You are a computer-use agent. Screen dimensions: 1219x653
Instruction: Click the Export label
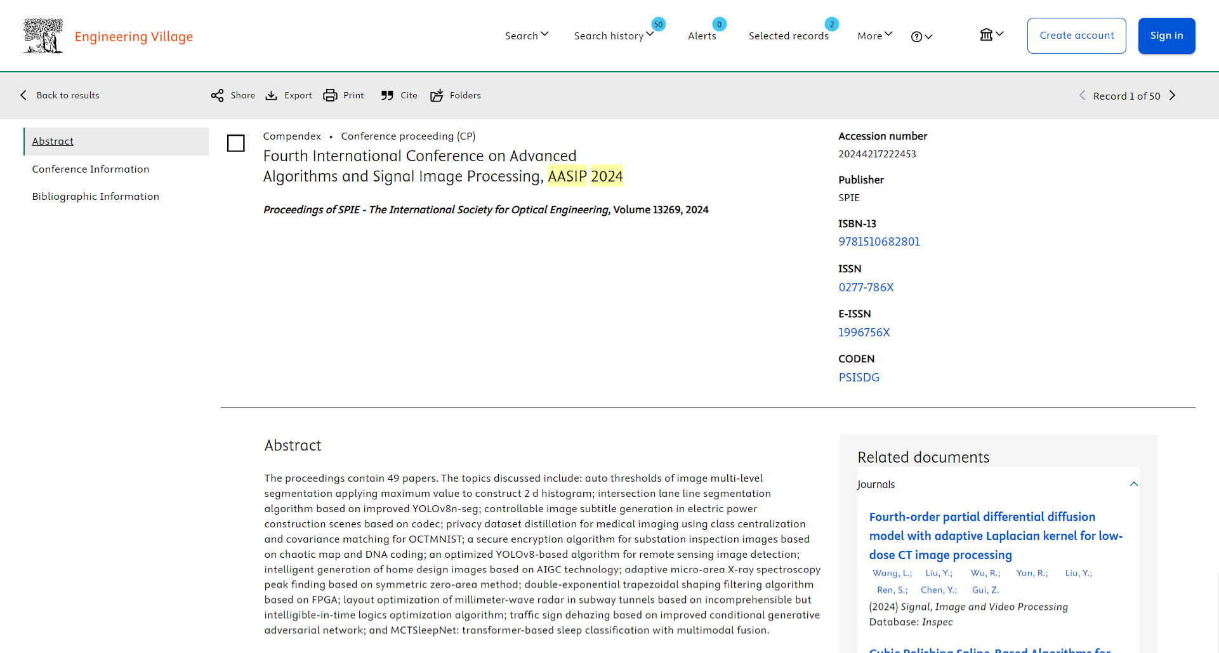298,96
